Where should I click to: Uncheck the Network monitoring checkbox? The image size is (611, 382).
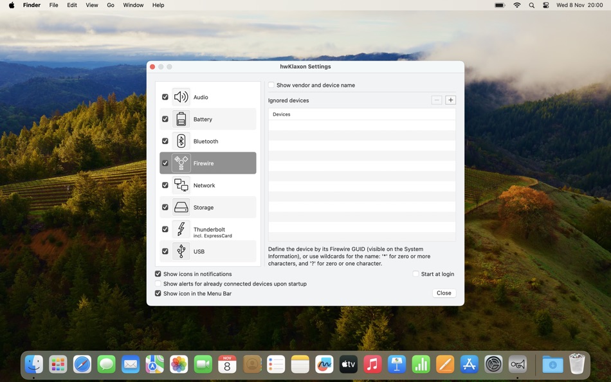165,185
